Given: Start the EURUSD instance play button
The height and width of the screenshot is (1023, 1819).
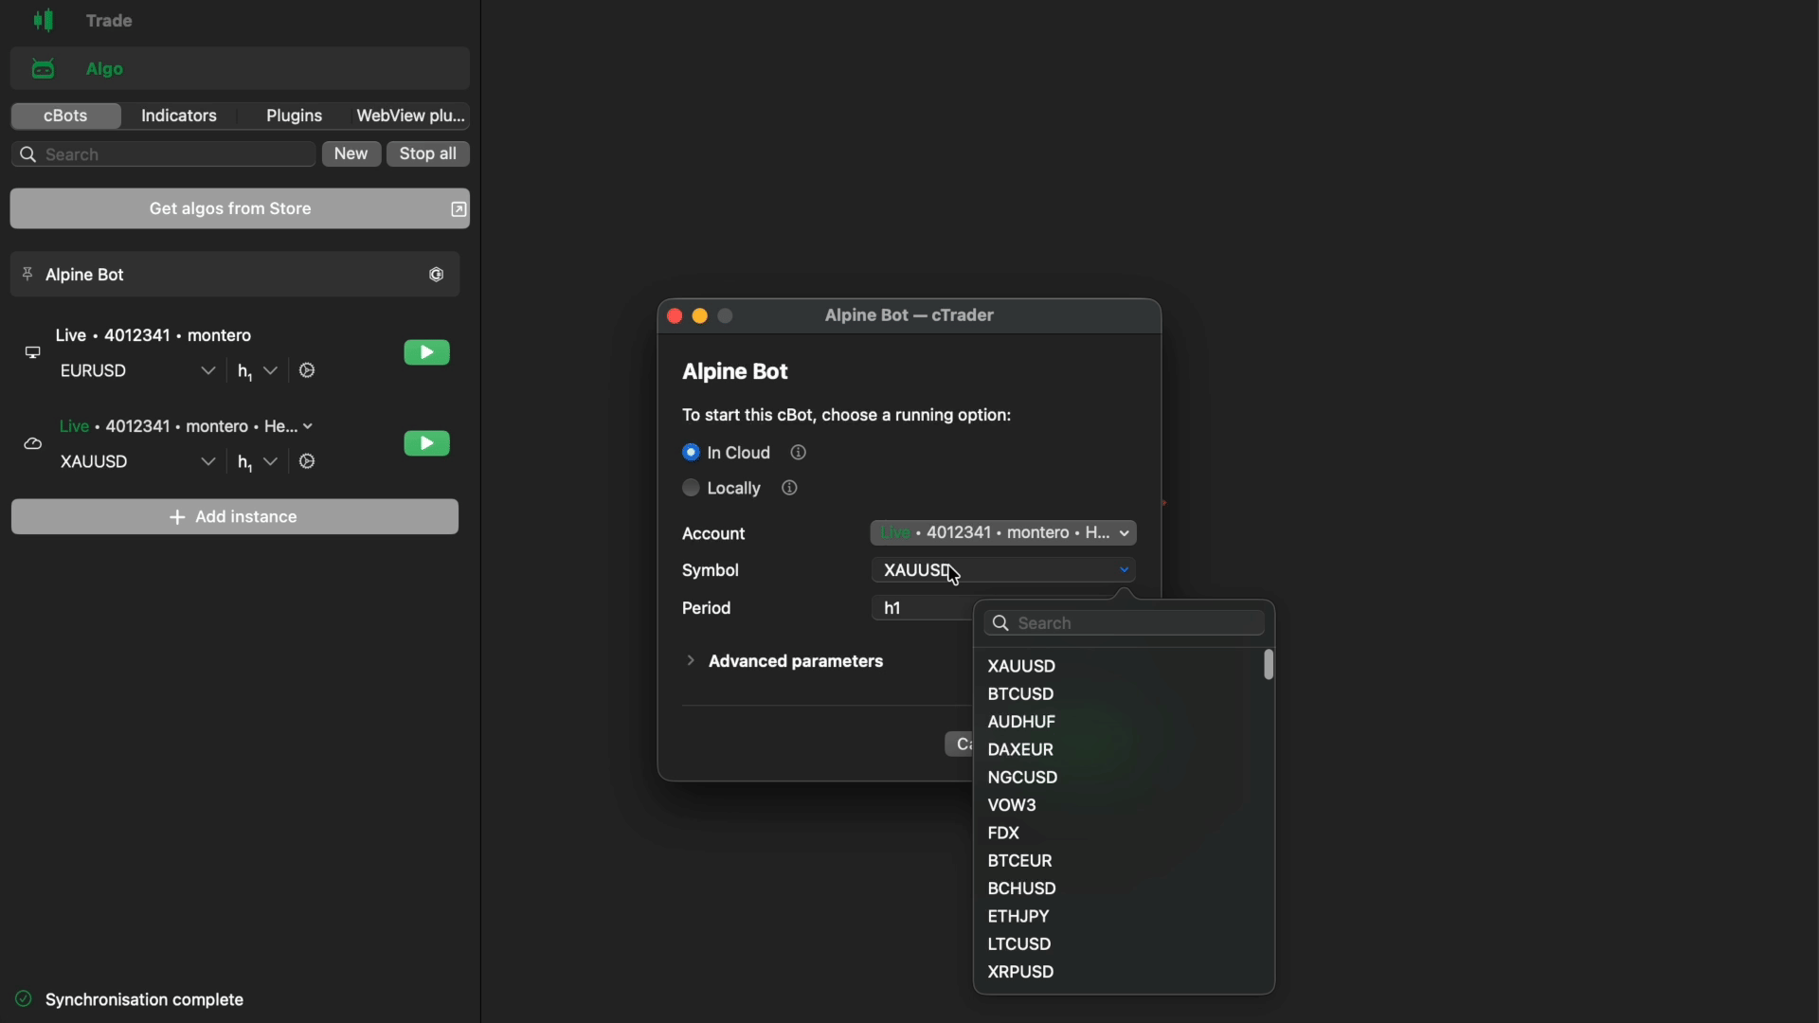Looking at the screenshot, I should coord(427,353).
